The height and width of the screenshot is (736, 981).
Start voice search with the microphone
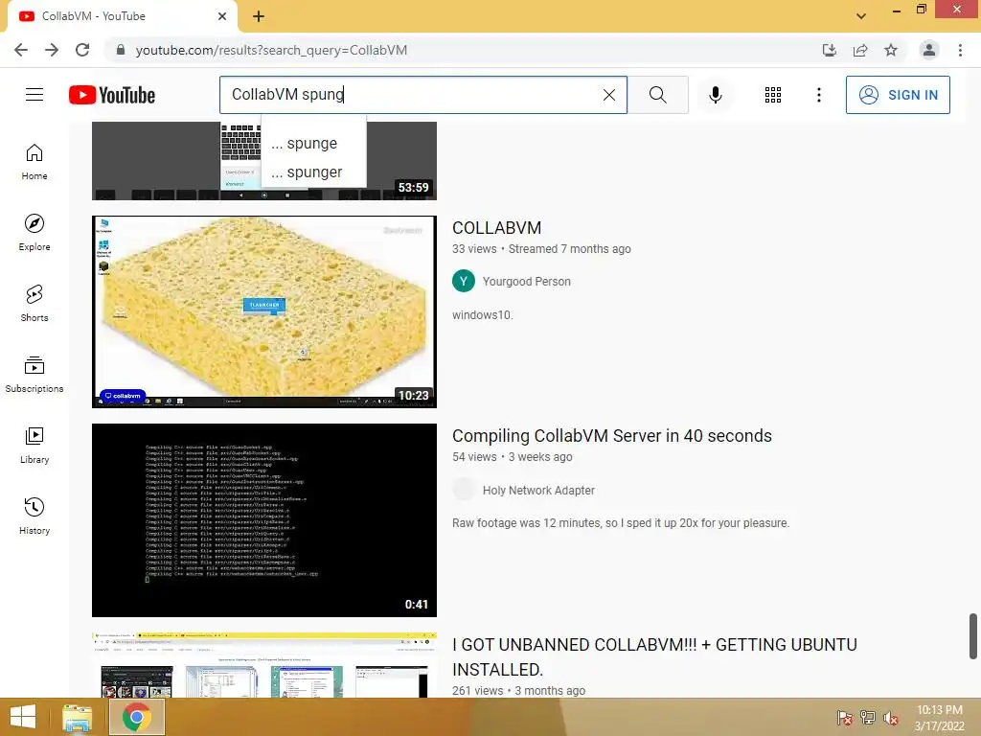715,95
